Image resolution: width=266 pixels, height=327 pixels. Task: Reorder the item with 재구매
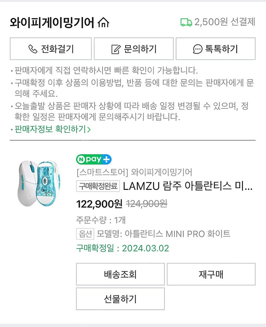[x=211, y=274]
